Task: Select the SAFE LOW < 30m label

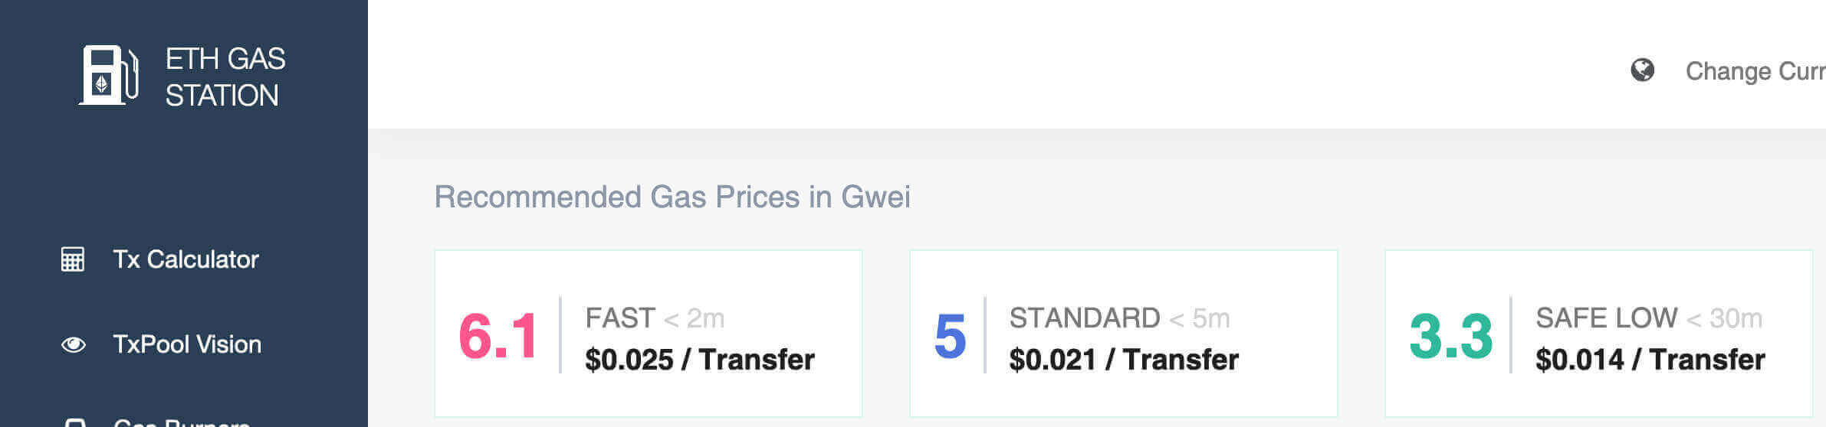Action: (x=1648, y=318)
